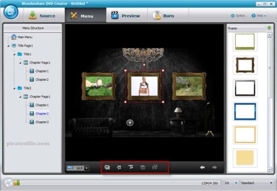Select Chapter3 in the tree

point(39,122)
